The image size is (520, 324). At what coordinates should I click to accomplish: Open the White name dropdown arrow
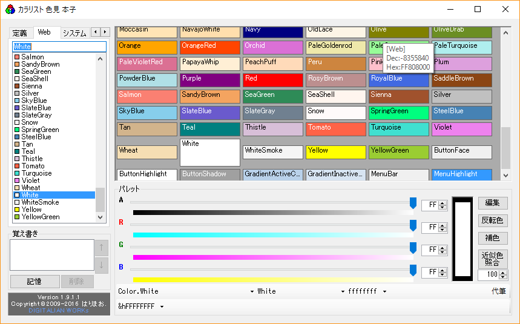343,291
